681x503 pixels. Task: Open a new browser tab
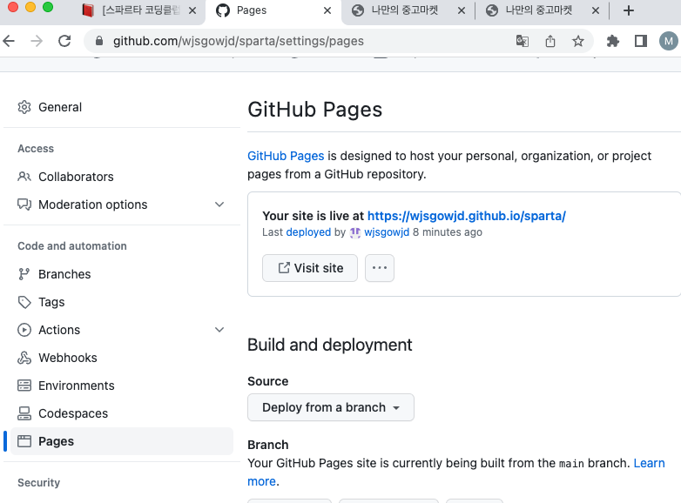click(629, 10)
